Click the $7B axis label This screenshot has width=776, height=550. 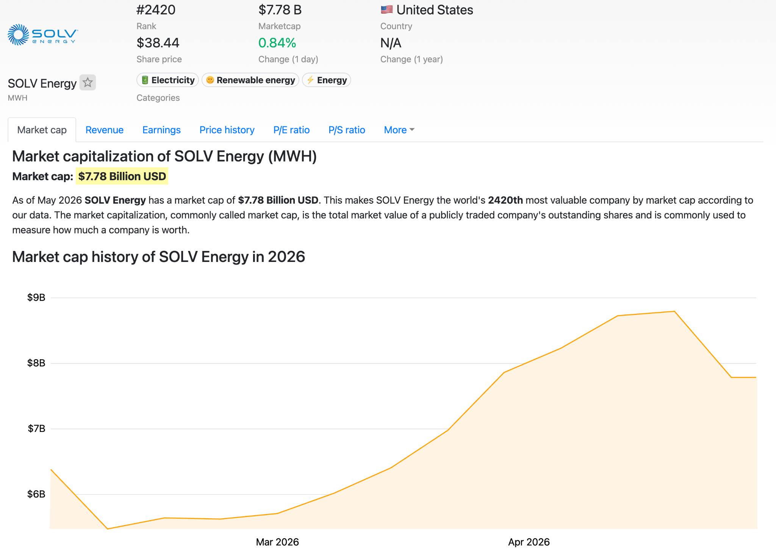coord(36,428)
